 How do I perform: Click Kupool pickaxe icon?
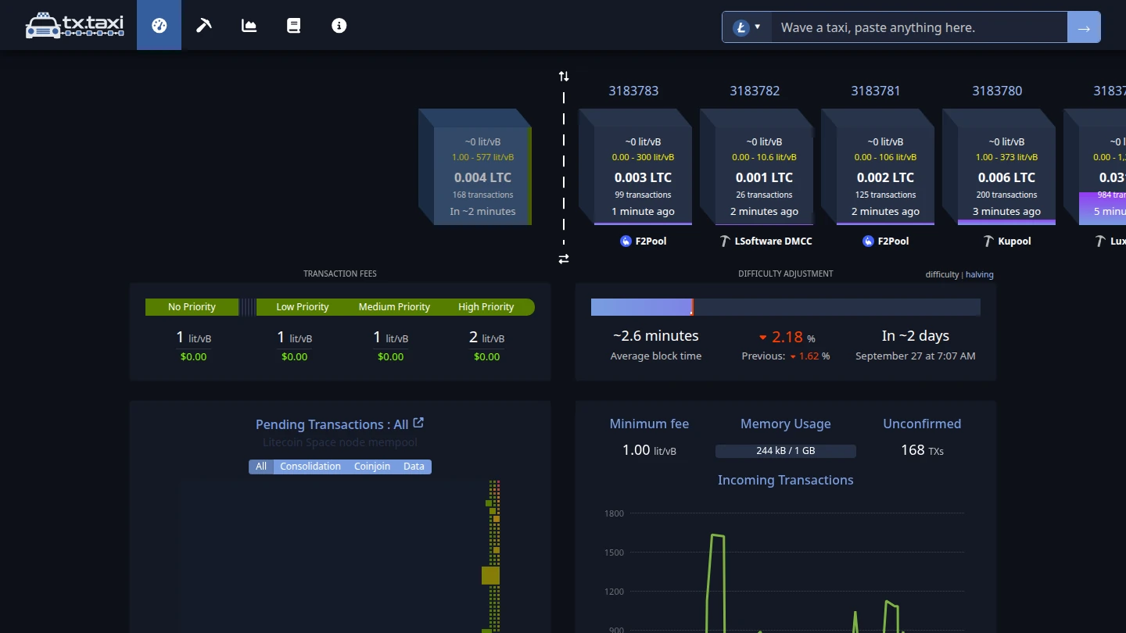pyautogui.click(x=988, y=241)
